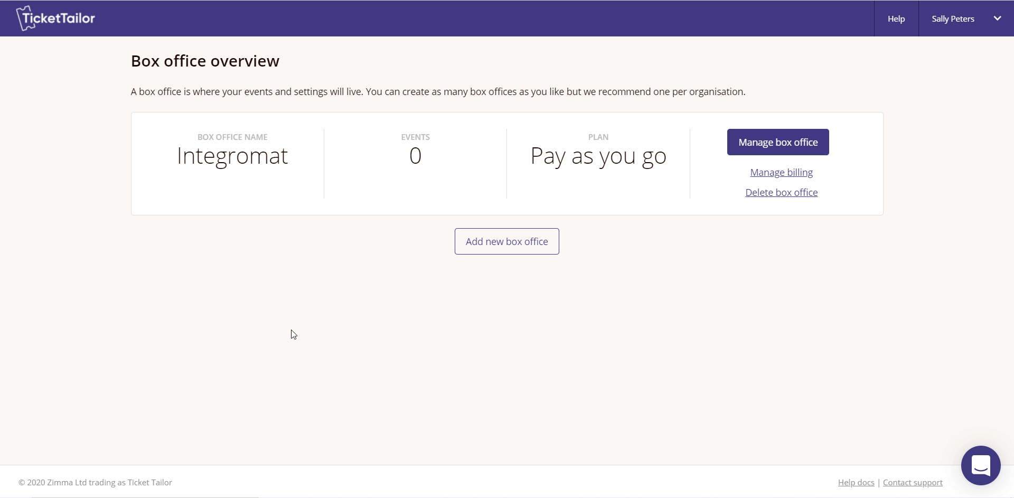
Task: Click the TicketTailor logo
Action: click(x=55, y=18)
